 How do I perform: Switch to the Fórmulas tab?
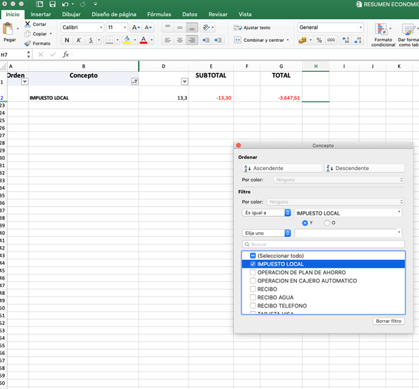point(159,14)
